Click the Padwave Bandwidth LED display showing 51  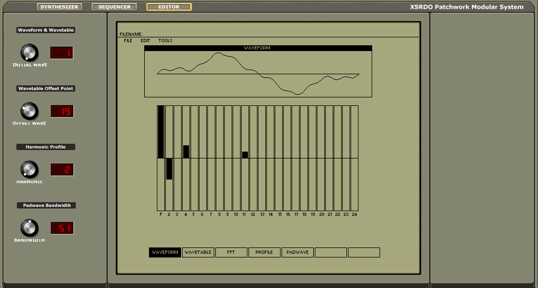(x=62, y=228)
